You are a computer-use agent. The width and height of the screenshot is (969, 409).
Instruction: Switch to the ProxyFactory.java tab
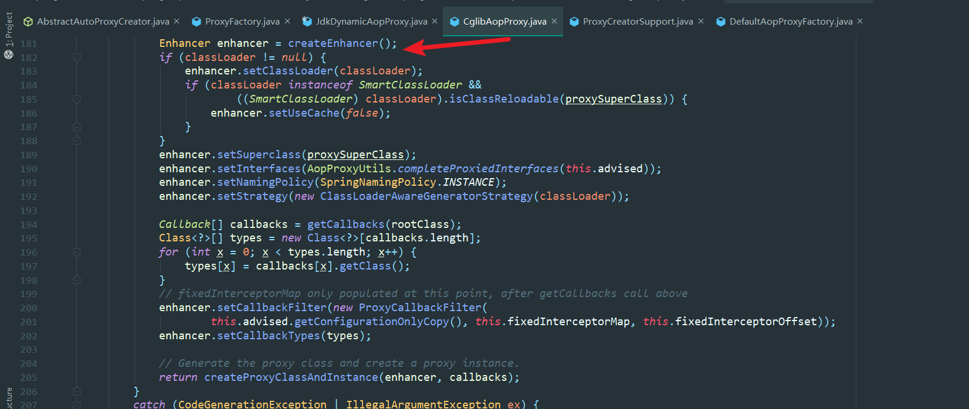[x=242, y=22]
